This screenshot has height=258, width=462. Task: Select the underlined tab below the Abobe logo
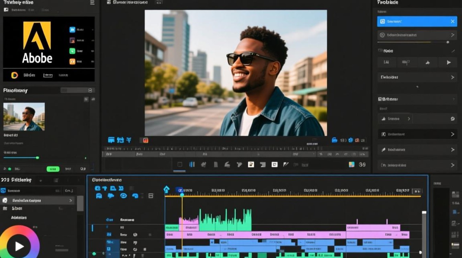tap(48, 75)
